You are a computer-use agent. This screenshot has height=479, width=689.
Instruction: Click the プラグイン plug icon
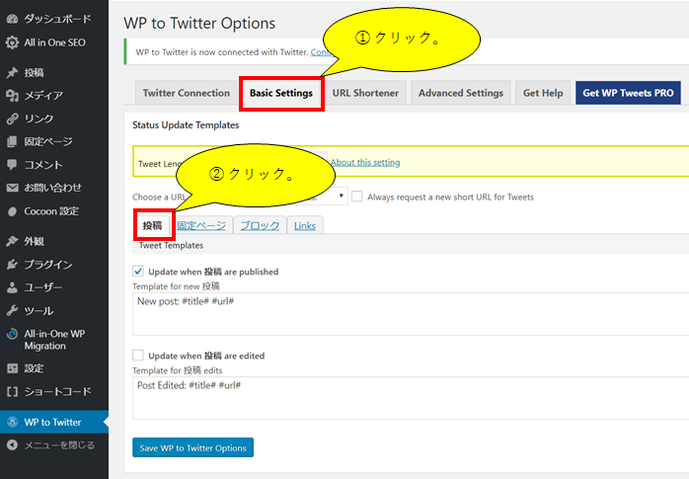tap(12, 265)
